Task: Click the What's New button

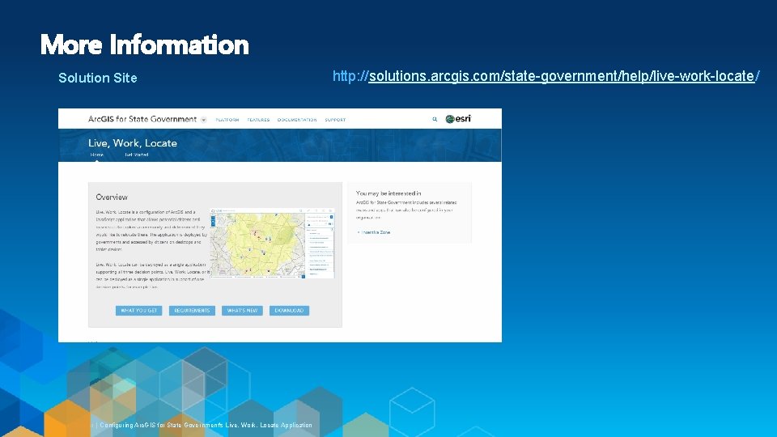Action: (242, 311)
